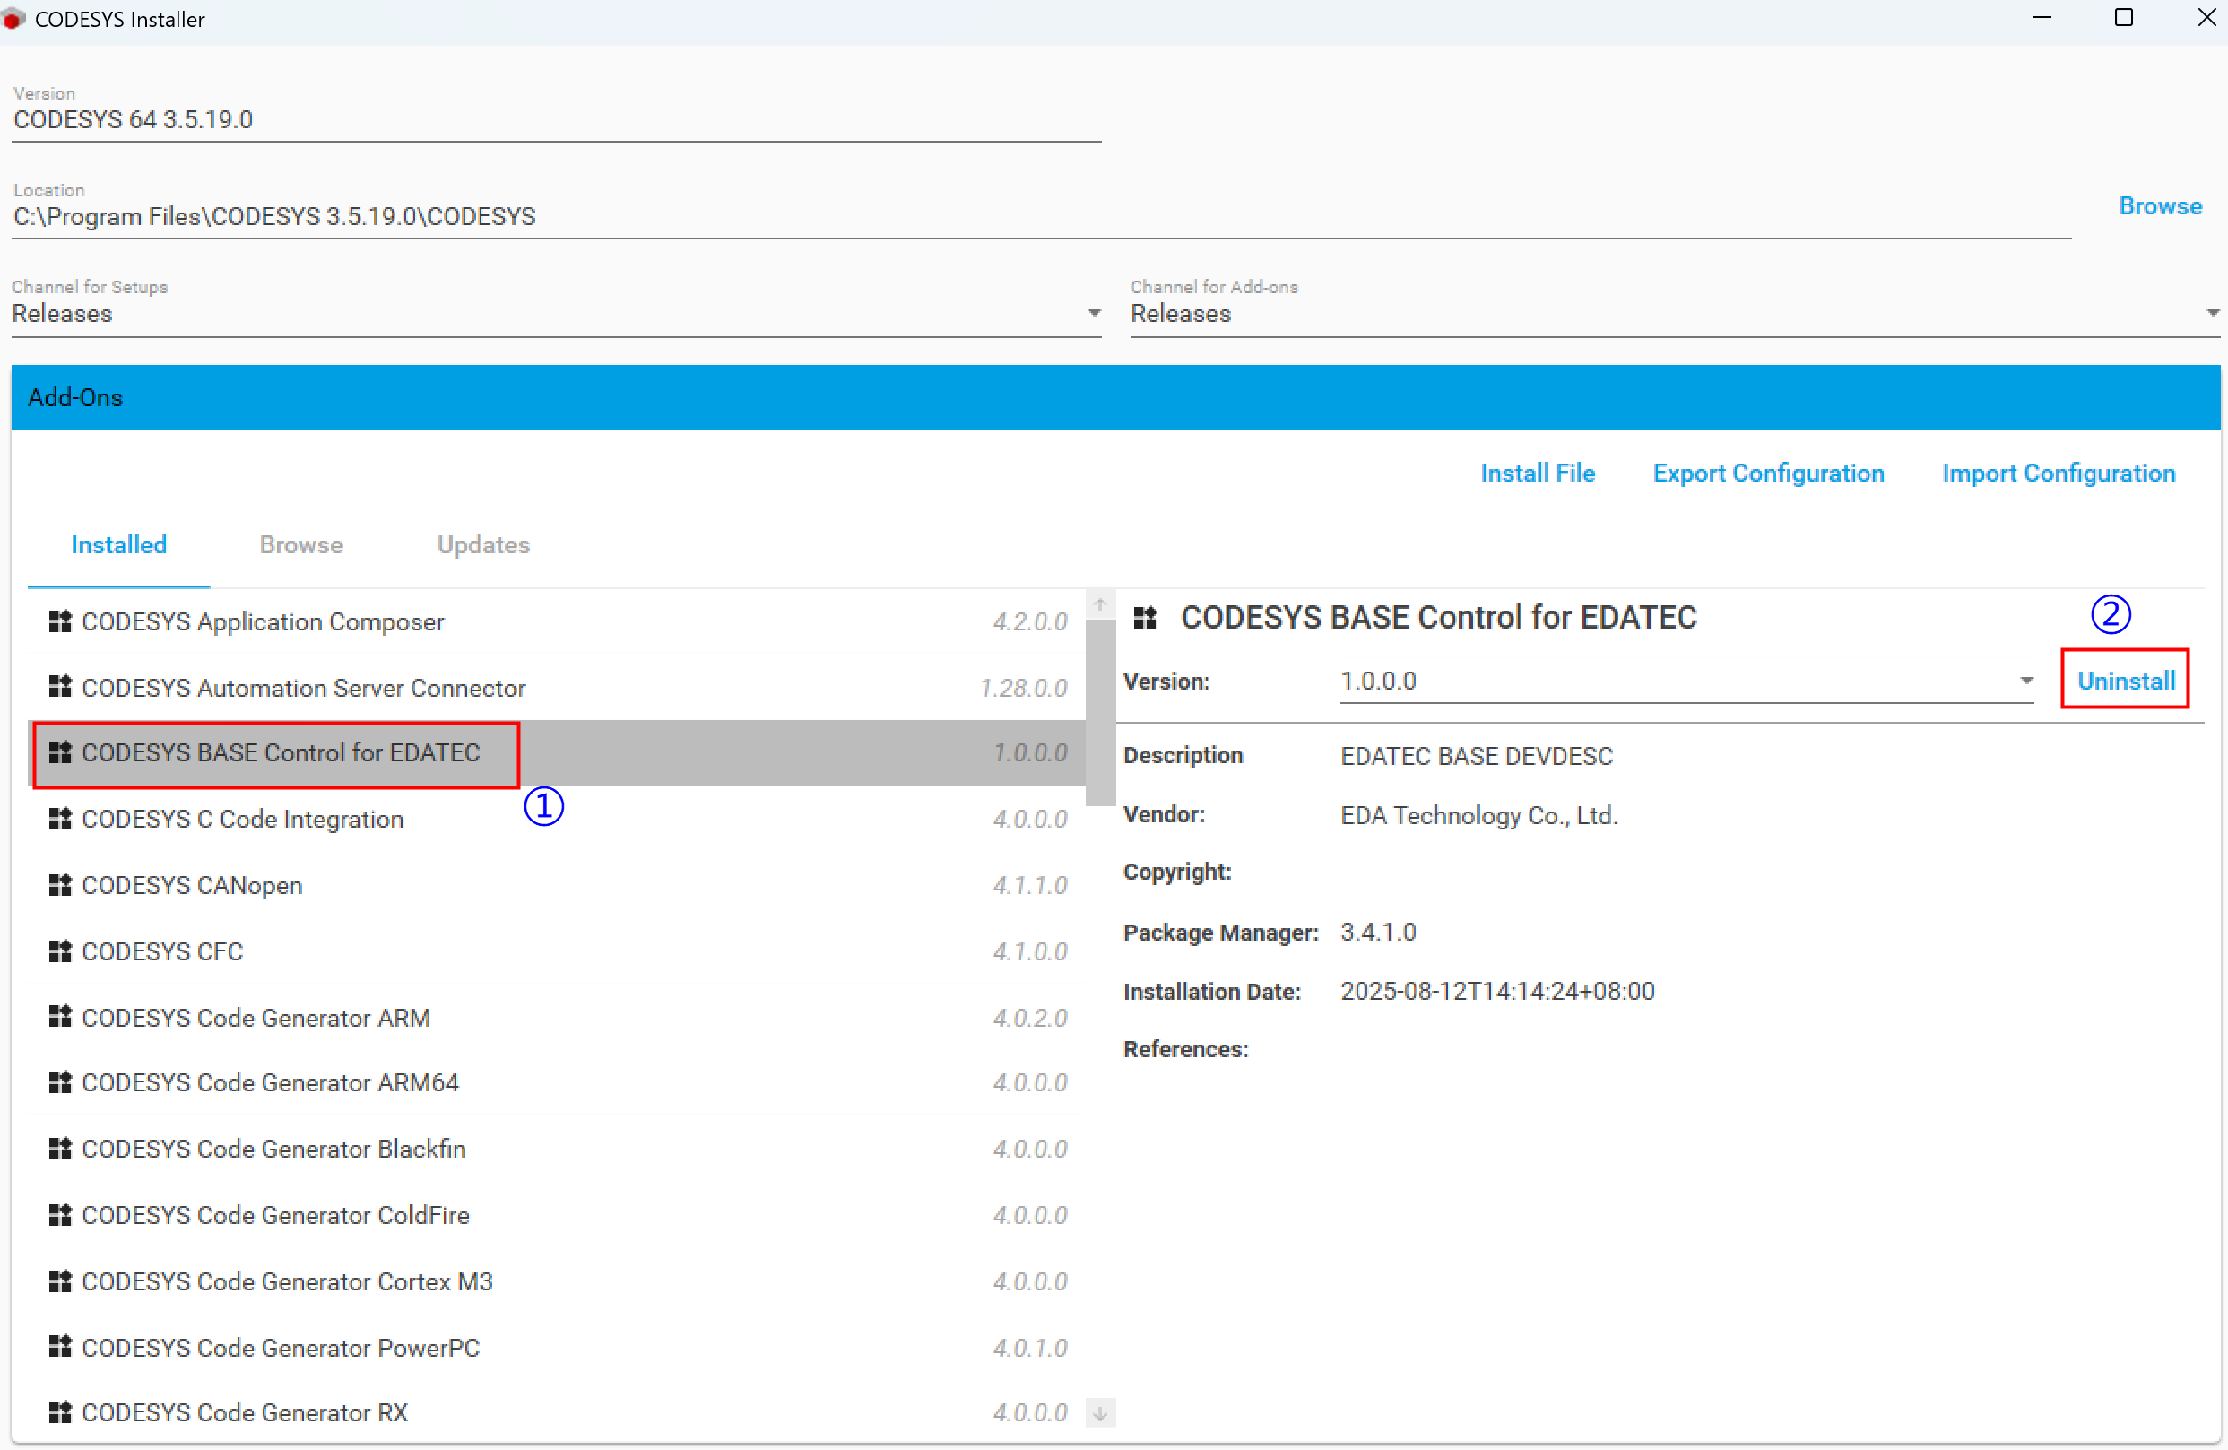Open the Channel for Add-ons dropdown

2211,313
